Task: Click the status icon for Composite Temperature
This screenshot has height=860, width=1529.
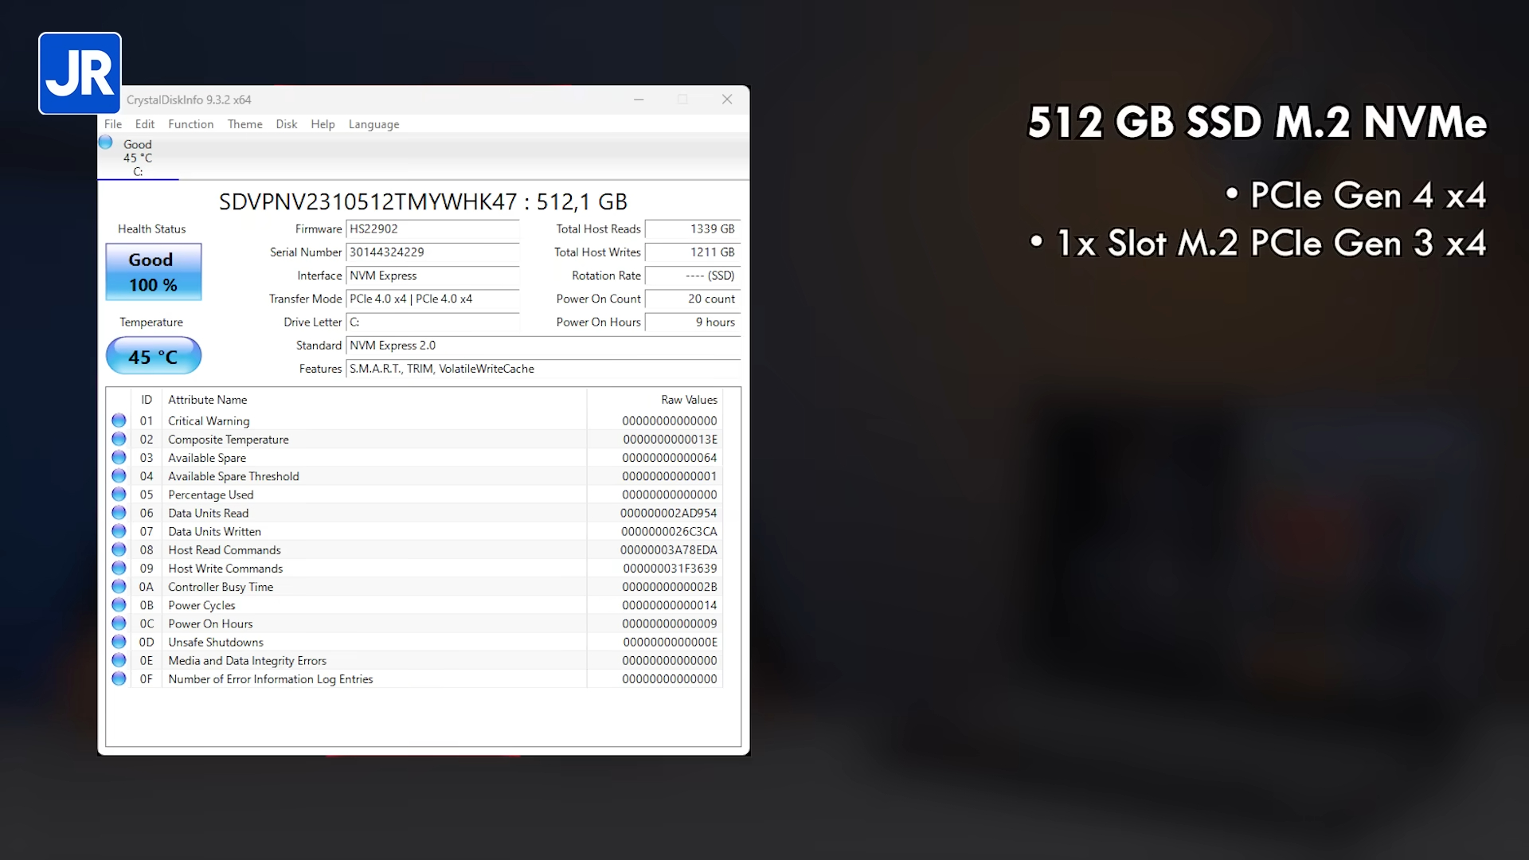Action: coord(119,439)
